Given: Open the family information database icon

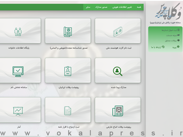Looking at the screenshot, I should (x=18, y=31).
